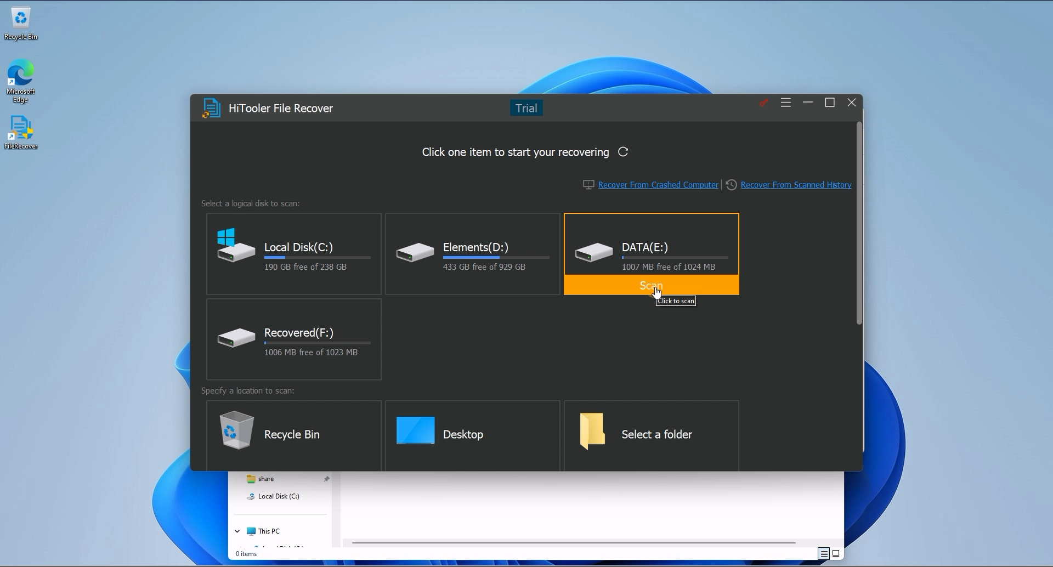The width and height of the screenshot is (1053, 567).
Task: Select the Recovered(F:) drive tile
Action: click(x=293, y=339)
